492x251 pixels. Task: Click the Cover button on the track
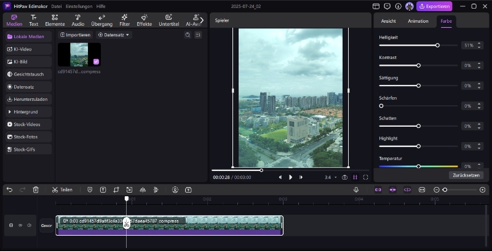pyautogui.click(x=47, y=226)
